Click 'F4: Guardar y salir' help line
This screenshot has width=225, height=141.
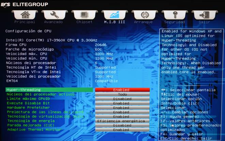pos(182,134)
